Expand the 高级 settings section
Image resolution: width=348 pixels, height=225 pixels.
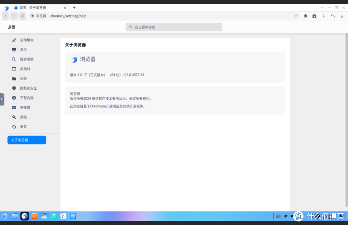point(23,117)
